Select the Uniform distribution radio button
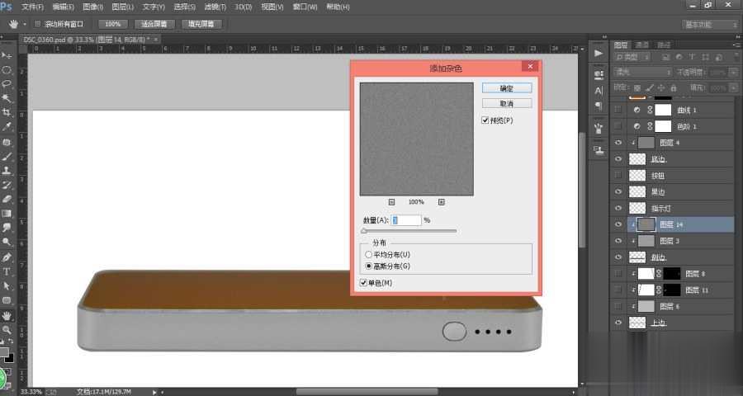 [369, 254]
